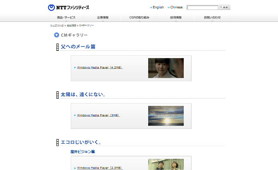This screenshot has width=278, height=170.
Task: Open Windows Media Player (2.3MB) link
Action: (100, 168)
